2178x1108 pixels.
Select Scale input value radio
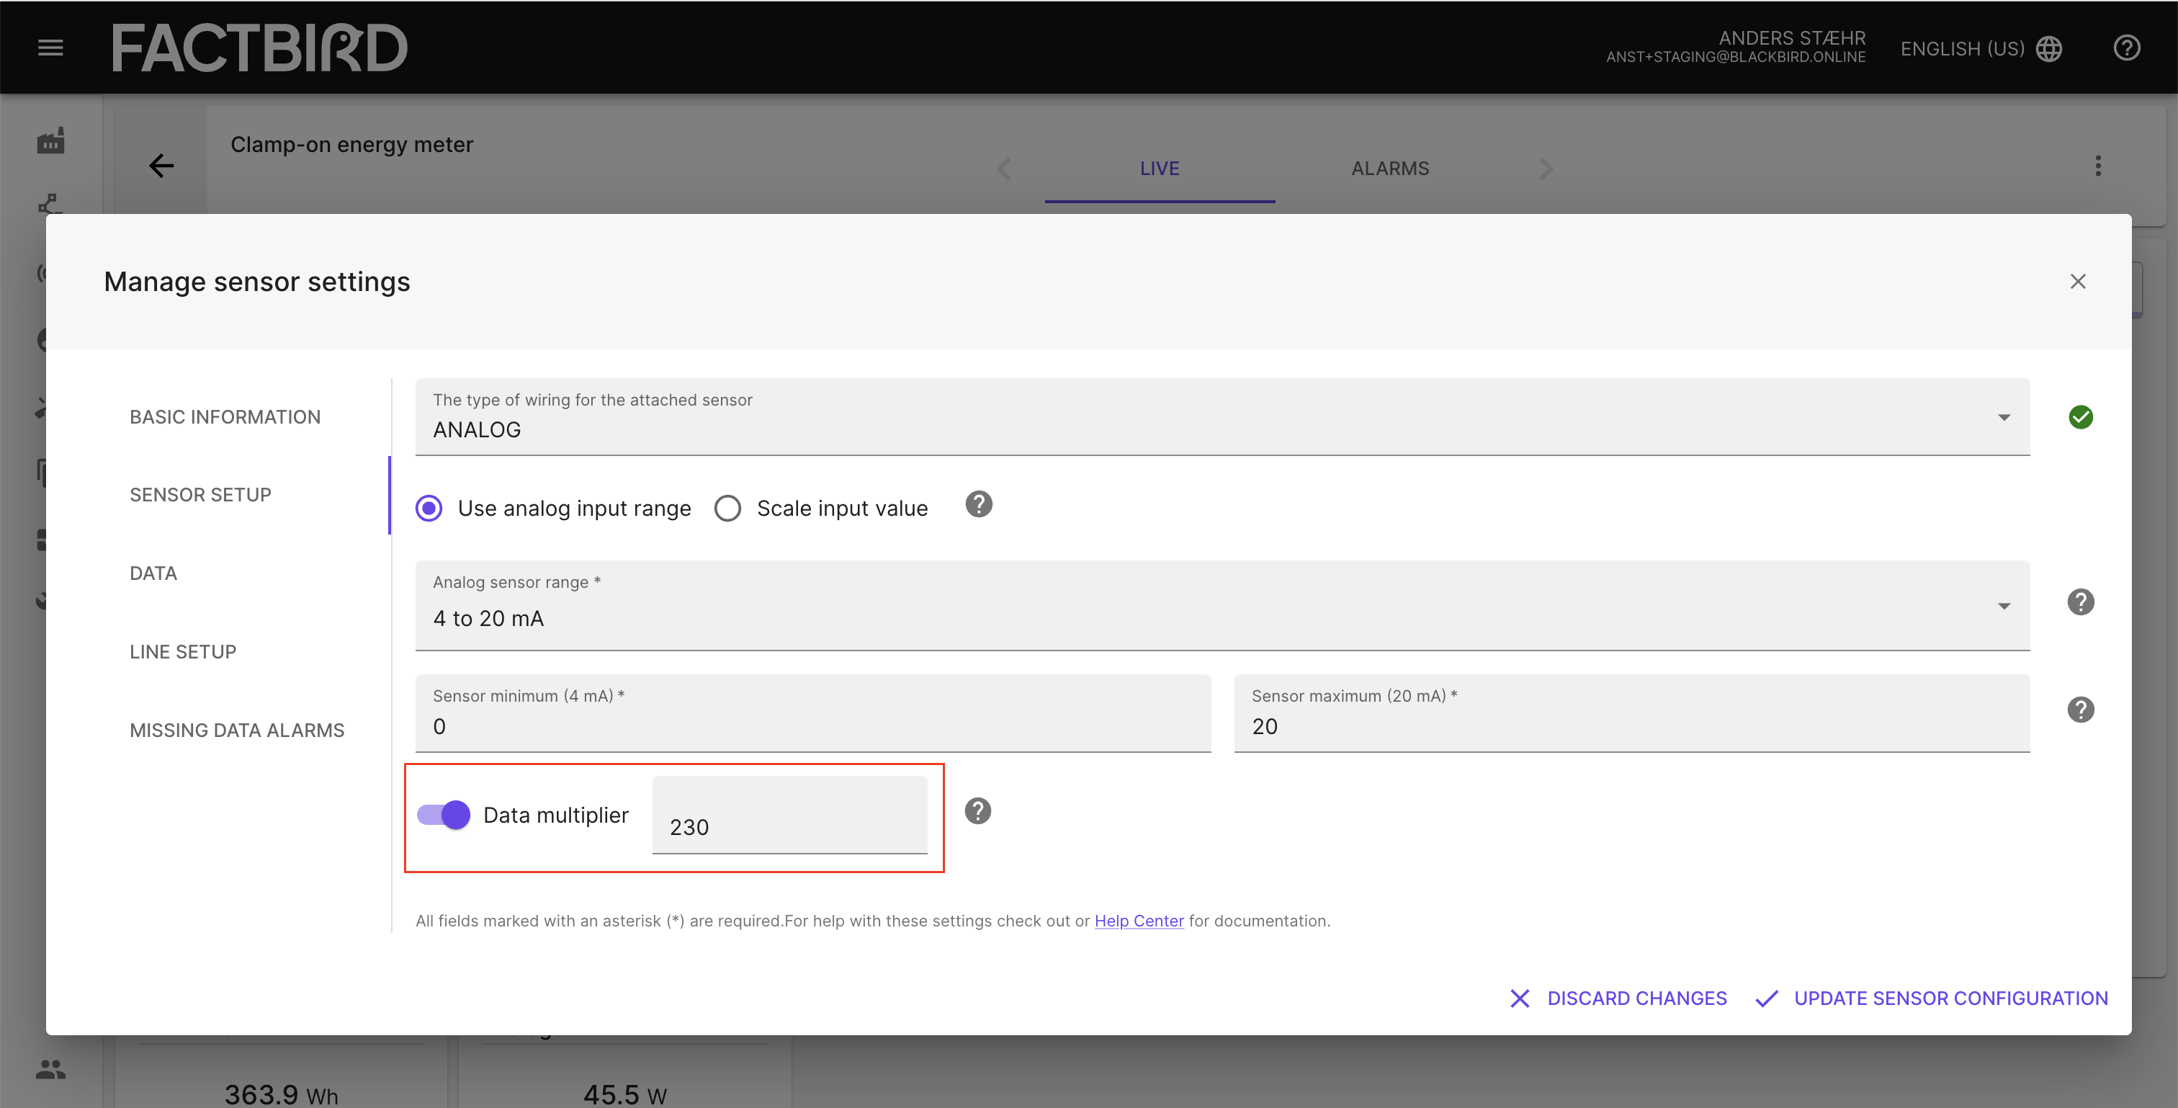coord(727,509)
